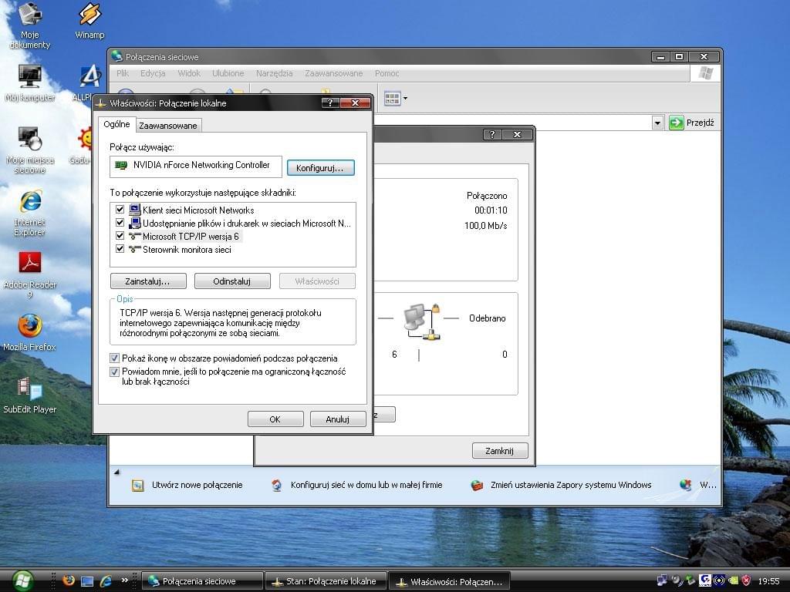
Task: Open Moje miejsca sieciowe desktop icon
Action: (30, 150)
